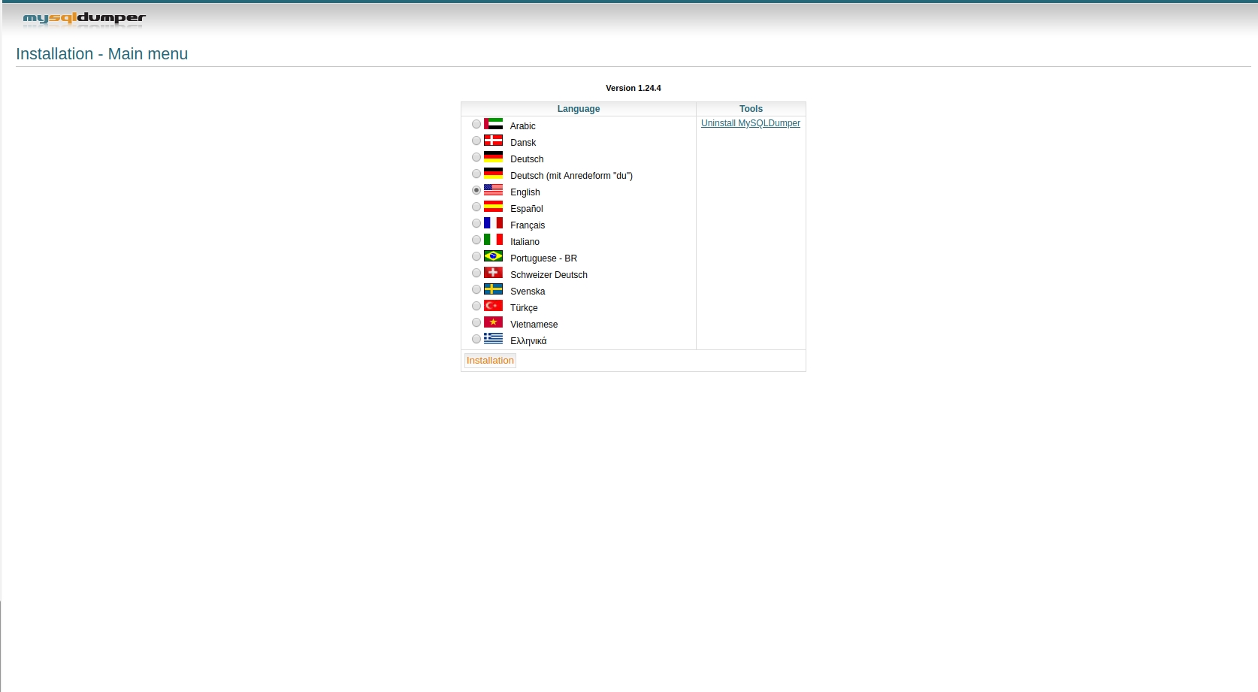Screen dimensions: 1258x692
Task: Select the English radio button
Action: (476, 190)
